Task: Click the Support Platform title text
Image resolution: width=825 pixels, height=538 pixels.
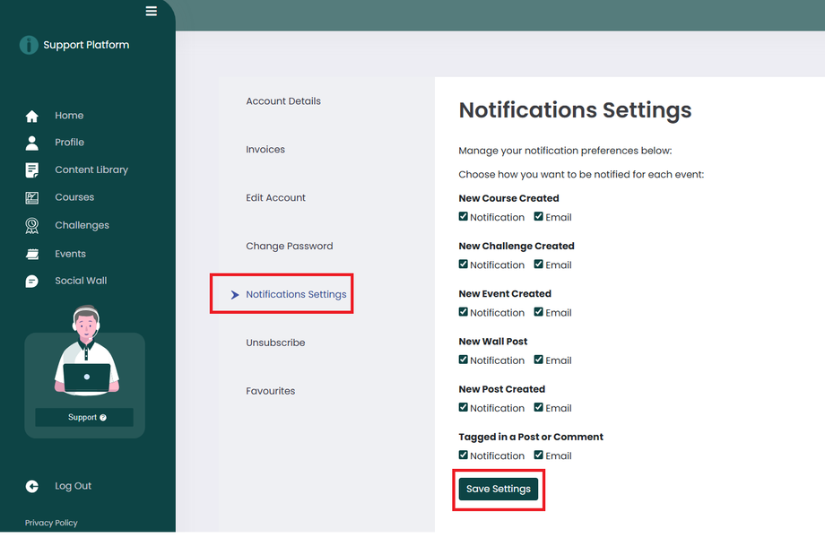Action: coord(86,45)
